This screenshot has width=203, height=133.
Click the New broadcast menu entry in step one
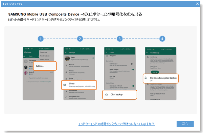pyautogui.click(x=45, y=56)
